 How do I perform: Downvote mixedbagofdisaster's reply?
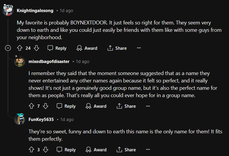point(46,106)
